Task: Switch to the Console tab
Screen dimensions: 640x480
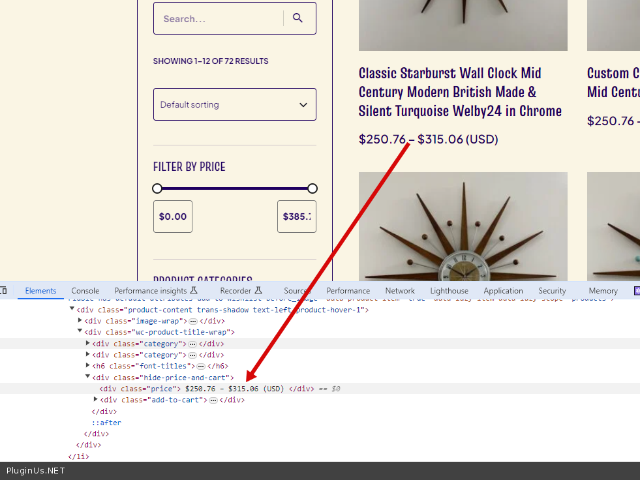Action: (85, 291)
